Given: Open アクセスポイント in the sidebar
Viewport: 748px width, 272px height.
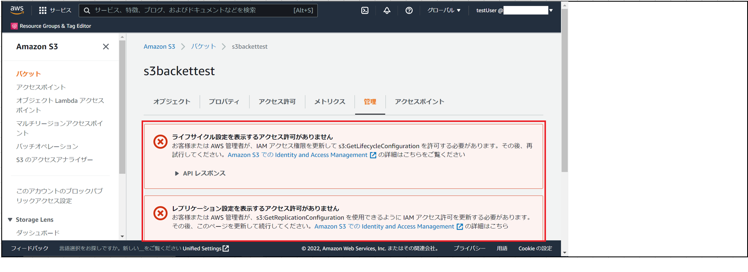Looking at the screenshot, I should [x=41, y=87].
